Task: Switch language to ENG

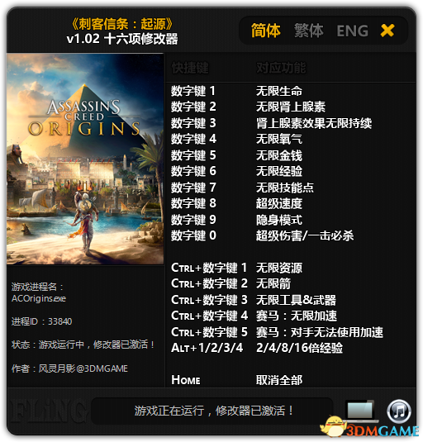Action: click(x=353, y=31)
